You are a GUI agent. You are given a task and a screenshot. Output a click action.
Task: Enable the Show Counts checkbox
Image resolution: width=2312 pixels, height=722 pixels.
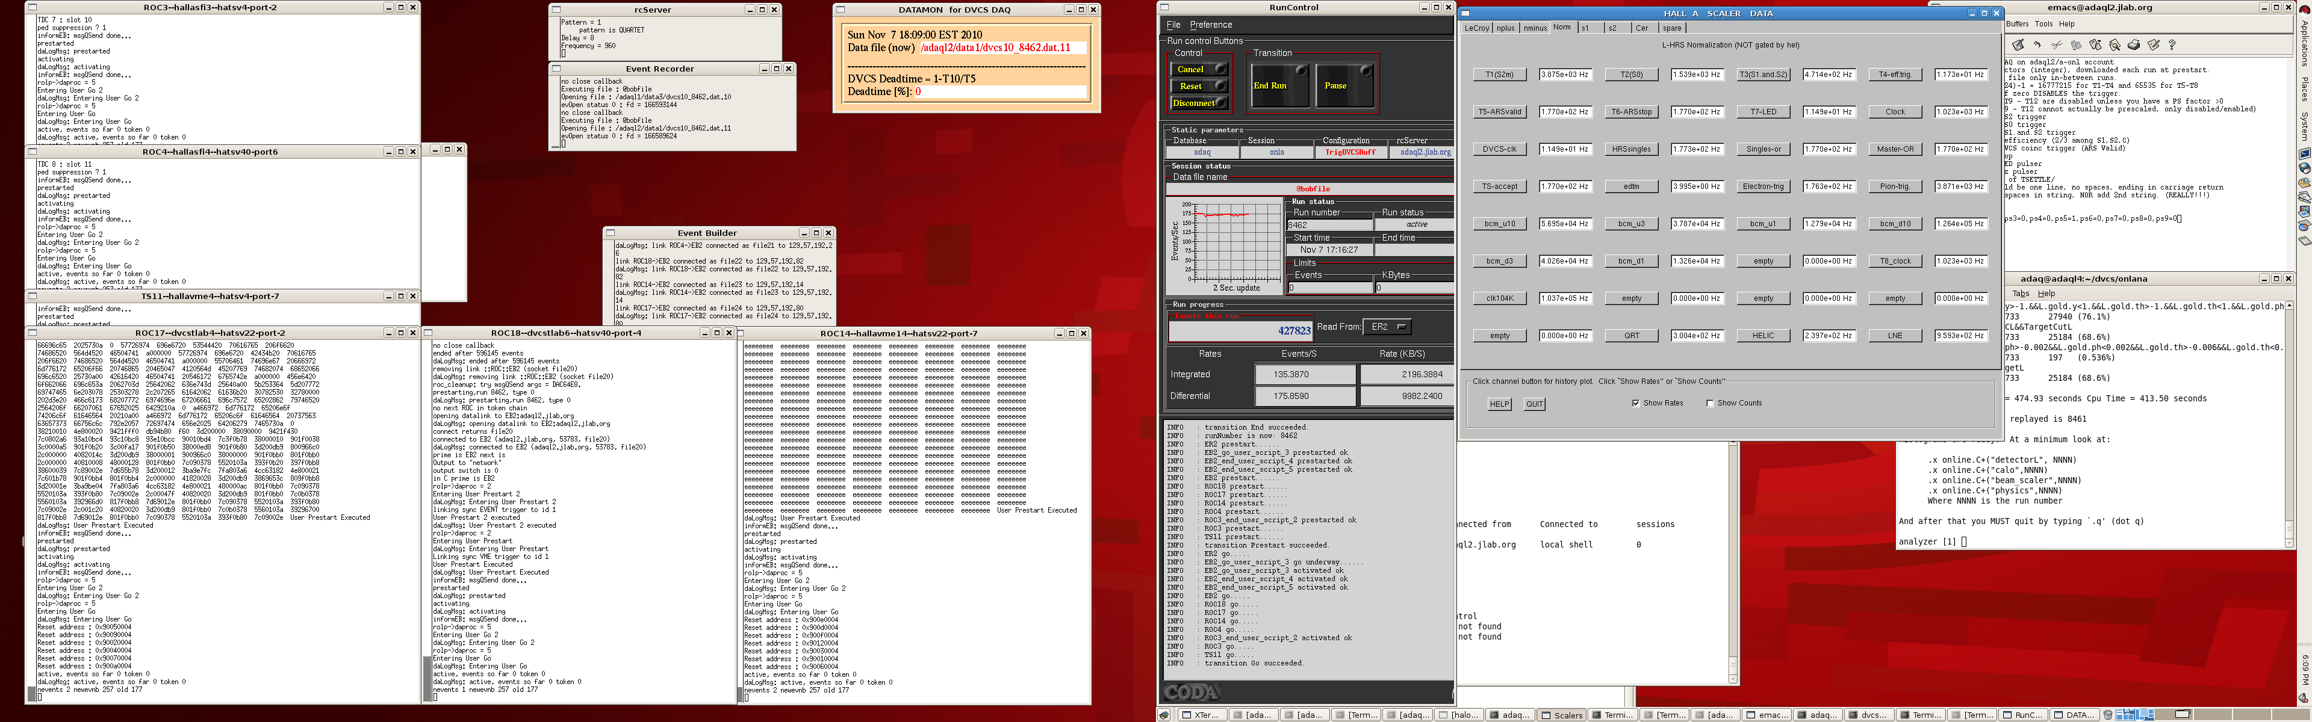[x=1709, y=403]
